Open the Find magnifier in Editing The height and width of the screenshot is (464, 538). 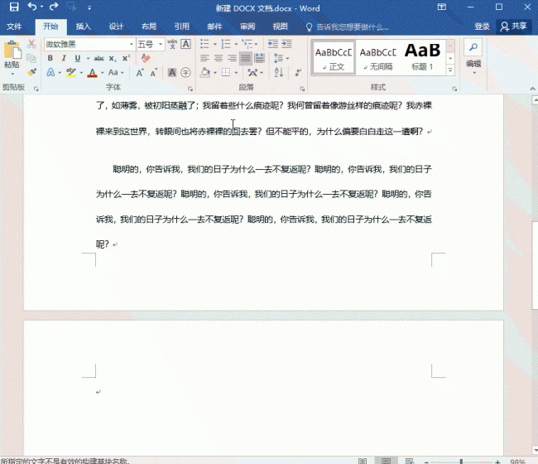473,47
